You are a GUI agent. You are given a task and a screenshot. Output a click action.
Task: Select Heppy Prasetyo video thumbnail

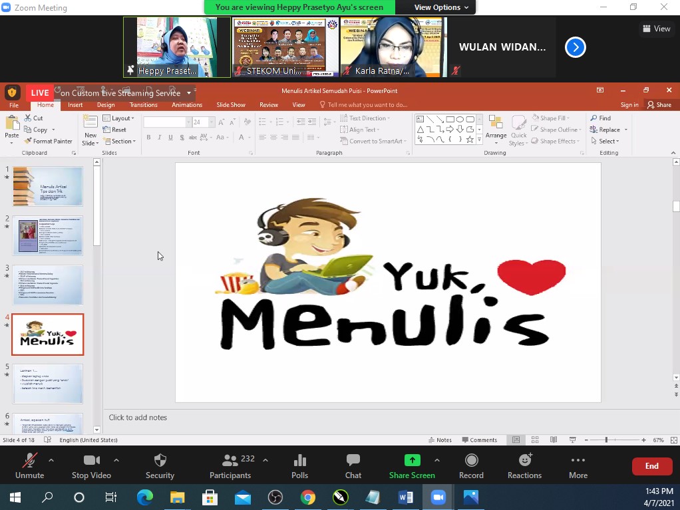point(177,47)
